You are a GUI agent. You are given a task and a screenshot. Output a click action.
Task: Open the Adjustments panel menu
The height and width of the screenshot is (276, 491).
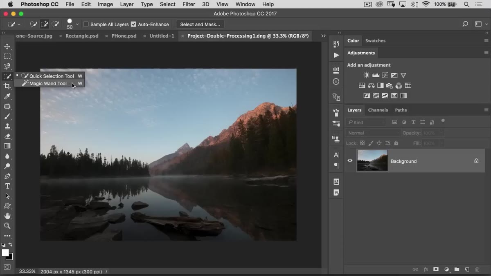(486, 53)
